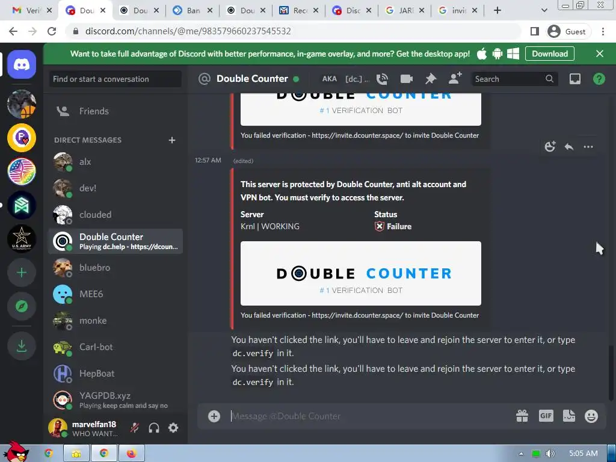This screenshot has height=462, width=616.
Task: Open DM with monke
Action: point(115,321)
